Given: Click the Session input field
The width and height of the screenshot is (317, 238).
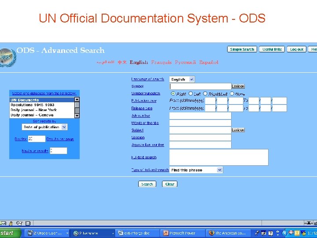Looking at the screenshot, I should [x=200, y=138].
